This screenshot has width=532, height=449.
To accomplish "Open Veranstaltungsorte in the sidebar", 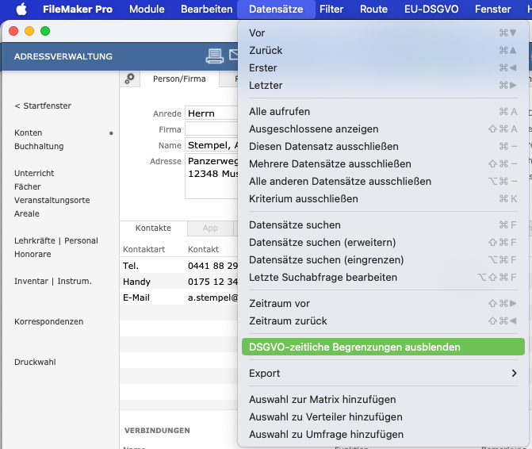I will click(52, 200).
